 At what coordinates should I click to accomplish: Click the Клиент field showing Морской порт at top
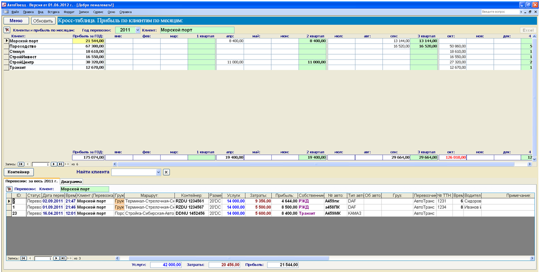coord(197,30)
